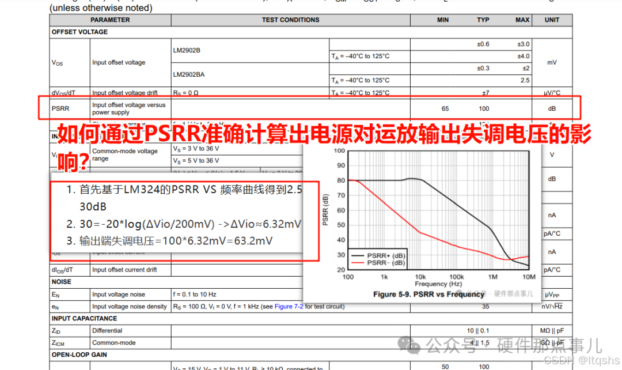
Task: Select the 'VS = 5 V to 36 V' condition
Action: click(196, 161)
